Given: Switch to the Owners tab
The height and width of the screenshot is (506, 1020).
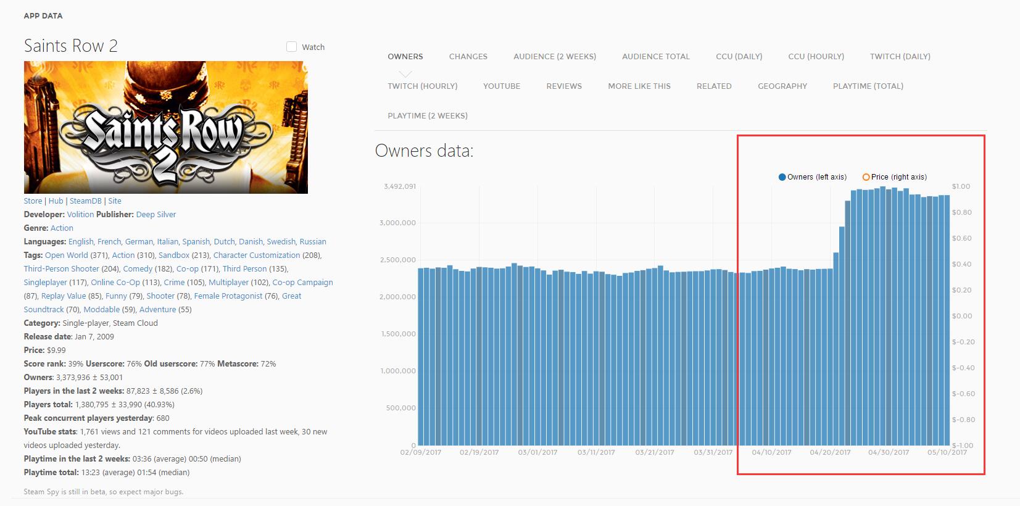Looking at the screenshot, I should (x=405, y=56).
